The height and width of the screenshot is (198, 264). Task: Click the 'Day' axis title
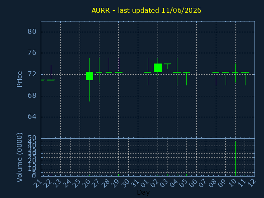(x=143, y=192)
